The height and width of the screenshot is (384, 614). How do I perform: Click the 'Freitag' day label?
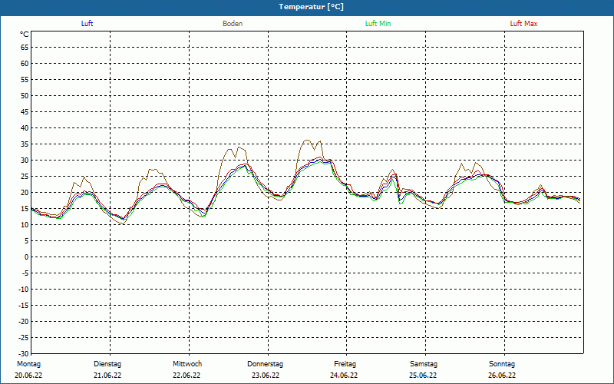pos(345,364)
